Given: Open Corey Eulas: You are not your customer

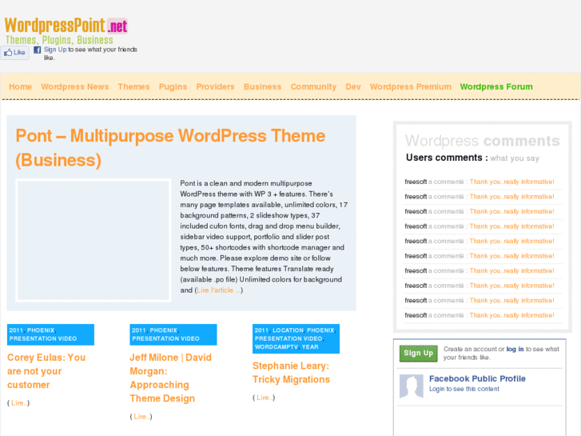Looking at the screenshot, I should coord(46,371).
